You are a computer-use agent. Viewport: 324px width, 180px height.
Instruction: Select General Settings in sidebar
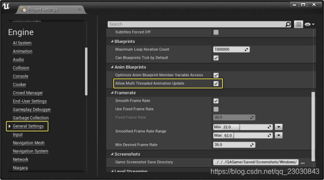28,126
